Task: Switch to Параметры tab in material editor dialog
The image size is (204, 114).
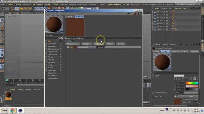Action: coord(79,17)
